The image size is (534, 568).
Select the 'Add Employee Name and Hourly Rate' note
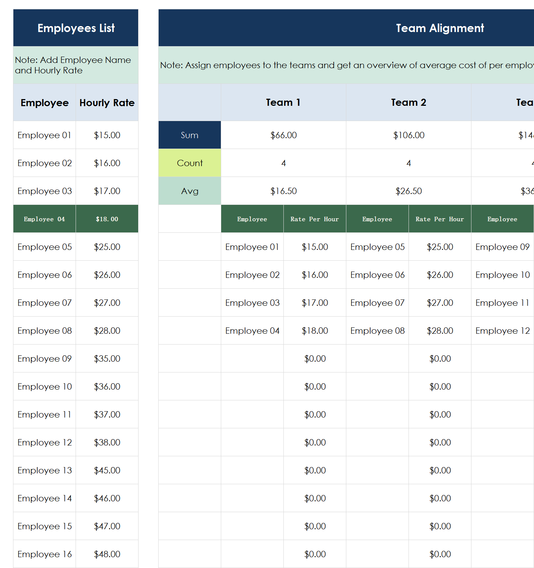tap(76, 65)
